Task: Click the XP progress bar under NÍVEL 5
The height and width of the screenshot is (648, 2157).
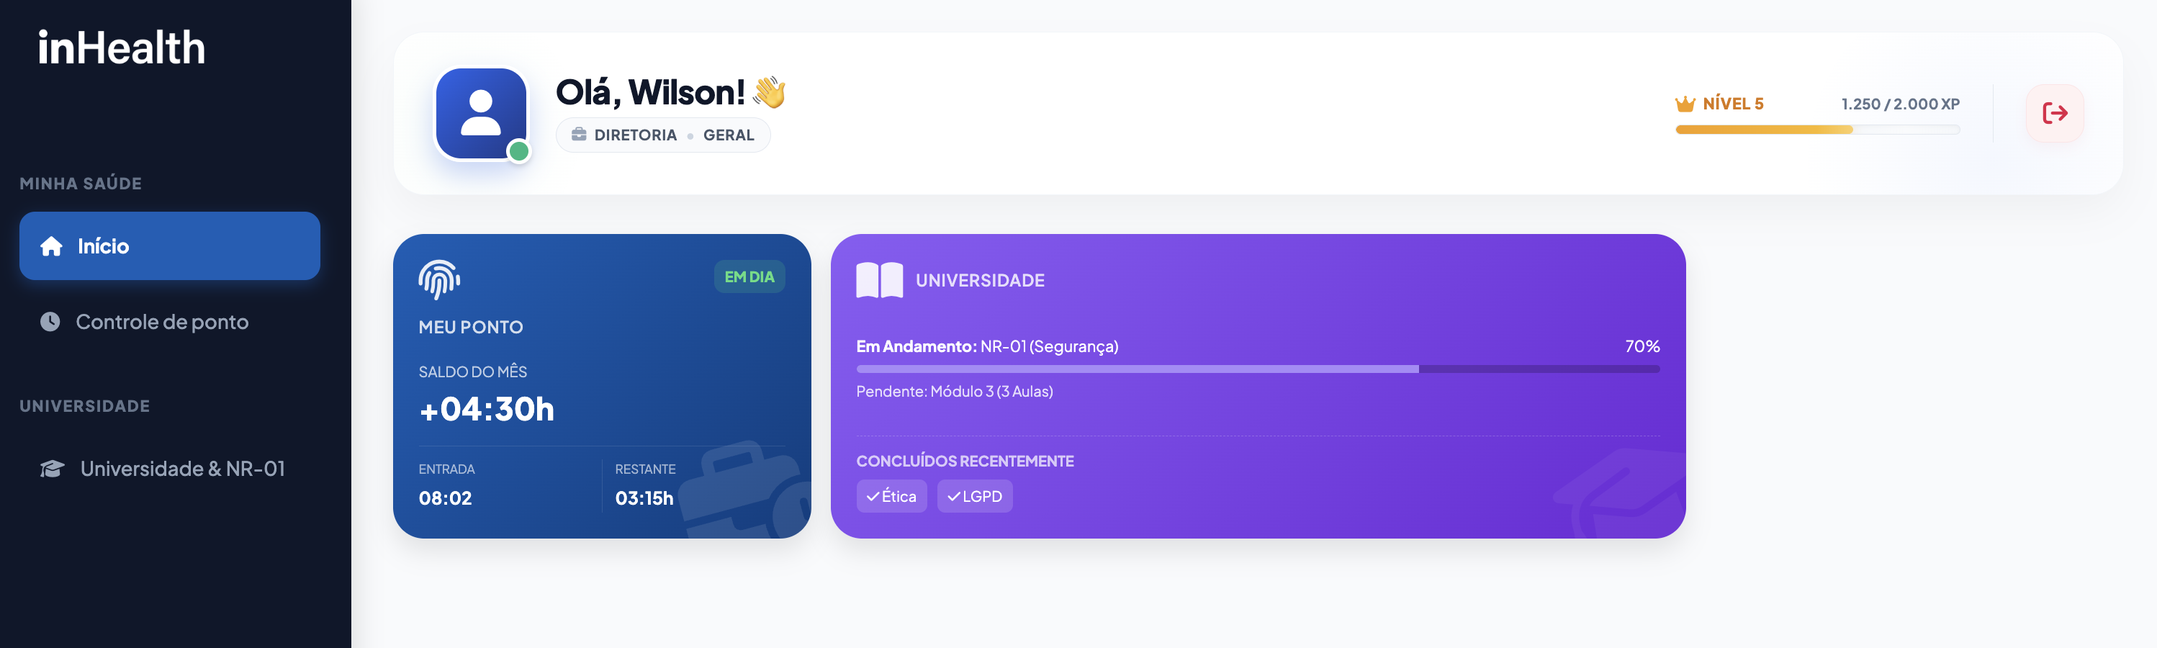Action: [x=1817, y=130]
